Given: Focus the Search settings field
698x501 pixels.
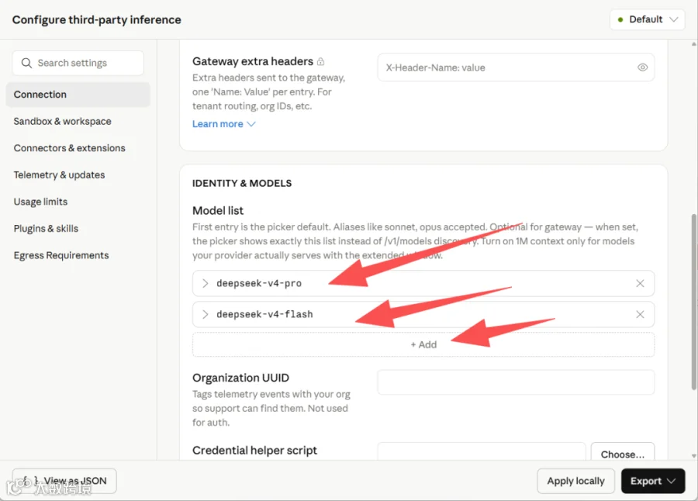Looking at the screenshot, I should (78, 63).
